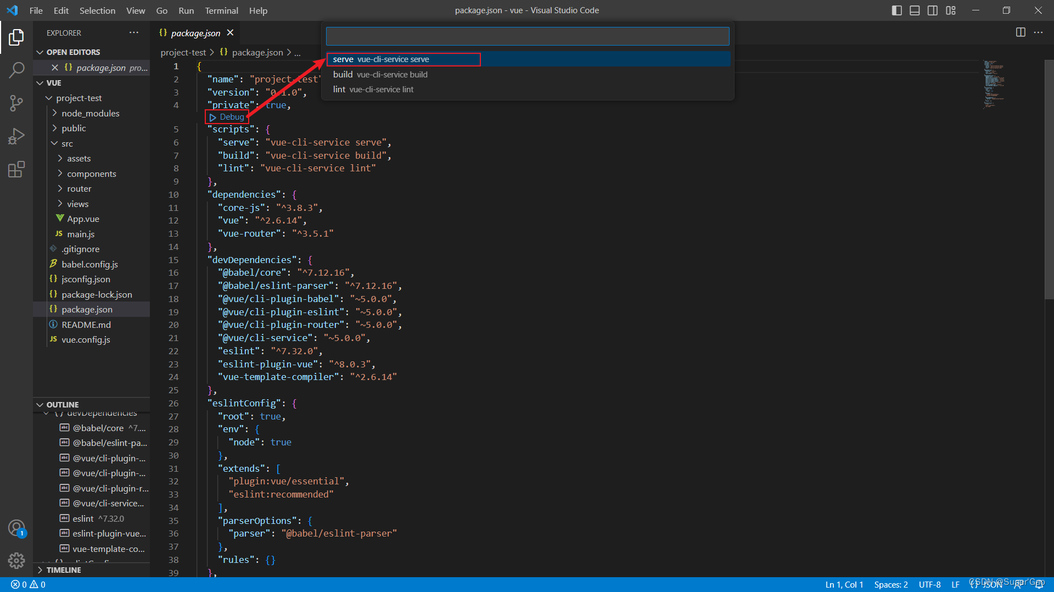Open Manage gear settings icon
Viewport: 1054px width, 592px height.
coord(16,560)
